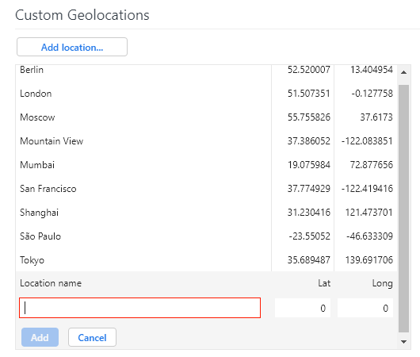Click the Add location... button
Viewport: 420px width, 357px height.
pyautogui.click(x=72, y=47)
